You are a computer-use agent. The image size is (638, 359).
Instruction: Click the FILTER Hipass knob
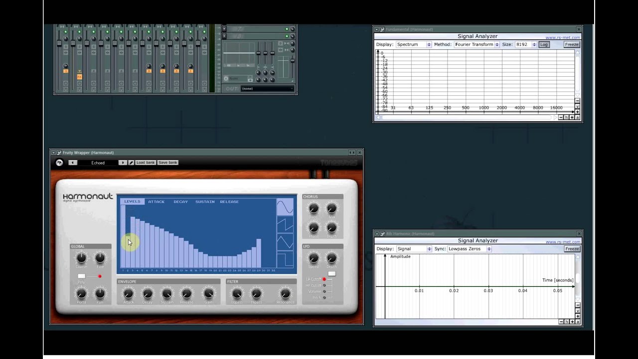click(256, 294)
